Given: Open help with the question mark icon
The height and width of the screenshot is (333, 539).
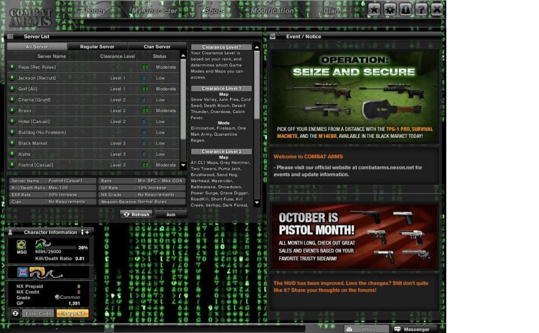Looking at the screenshot, I should point(420,9).
